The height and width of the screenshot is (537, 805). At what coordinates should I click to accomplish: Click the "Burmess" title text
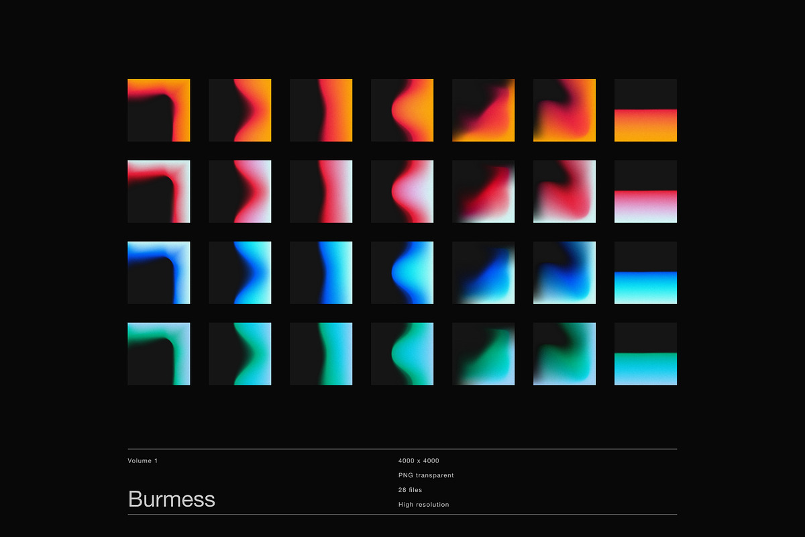point(172,499)
